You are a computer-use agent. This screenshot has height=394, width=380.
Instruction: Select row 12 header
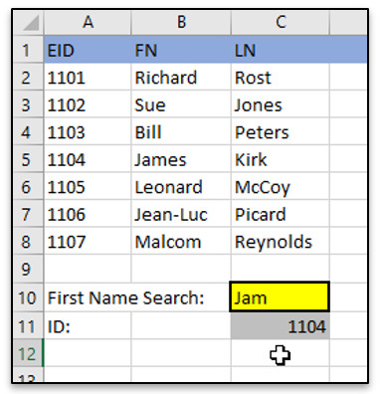(x=28, y=353)
